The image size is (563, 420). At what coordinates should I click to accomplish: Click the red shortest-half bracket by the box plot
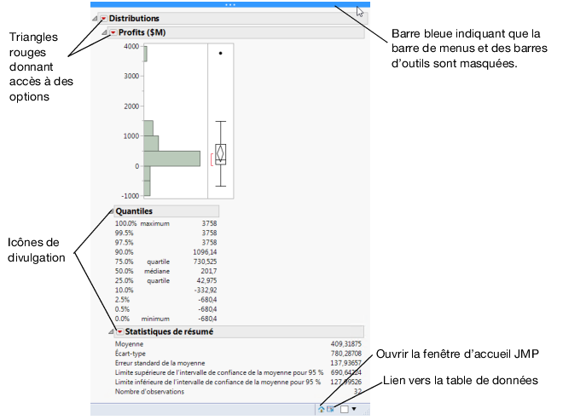point(212,159)
